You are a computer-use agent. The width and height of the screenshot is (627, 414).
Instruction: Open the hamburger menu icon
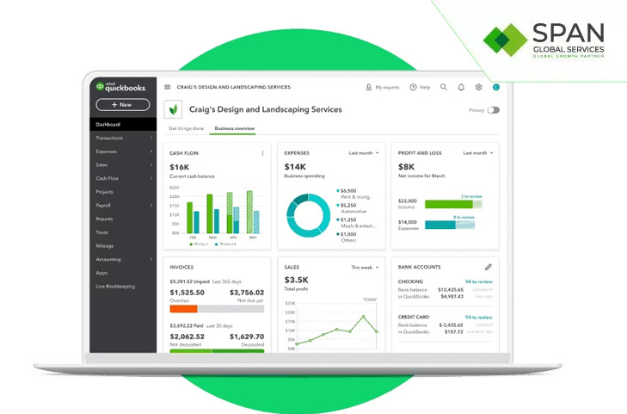(168, 87)
